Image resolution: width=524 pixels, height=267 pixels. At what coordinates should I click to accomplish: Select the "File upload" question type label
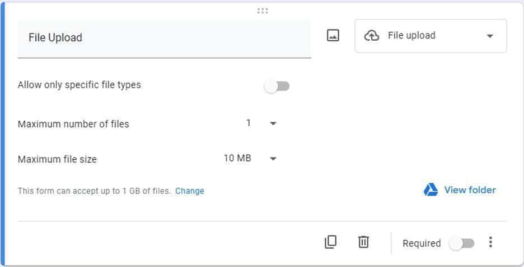click(411, 36)
